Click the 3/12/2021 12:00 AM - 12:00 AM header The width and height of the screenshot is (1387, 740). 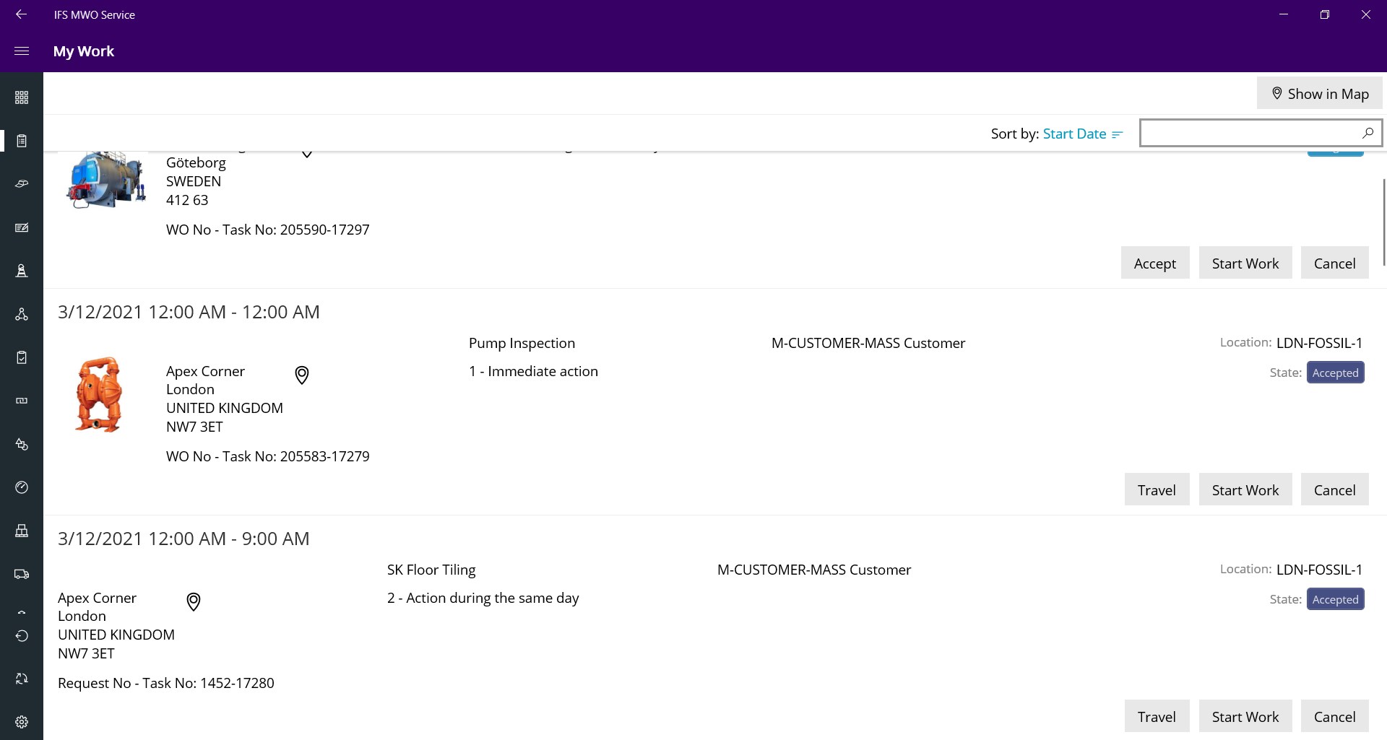click(x=189, y=312)
